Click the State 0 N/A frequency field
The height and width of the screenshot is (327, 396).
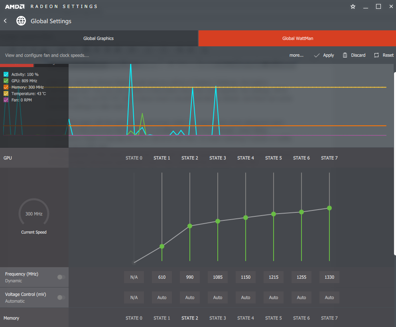click(x=134, y=277)
